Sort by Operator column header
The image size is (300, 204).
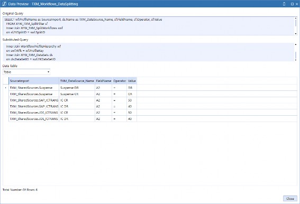coord(120,81)
